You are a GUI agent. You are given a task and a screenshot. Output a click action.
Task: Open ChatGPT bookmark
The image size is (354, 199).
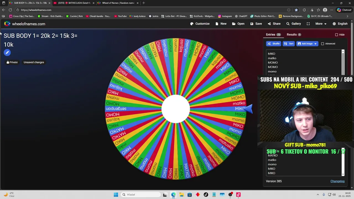click(x=241, y=16)
